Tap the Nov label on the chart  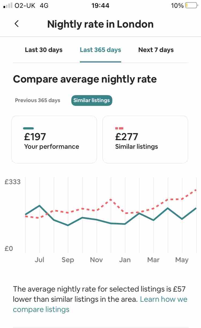click(96, 260)
